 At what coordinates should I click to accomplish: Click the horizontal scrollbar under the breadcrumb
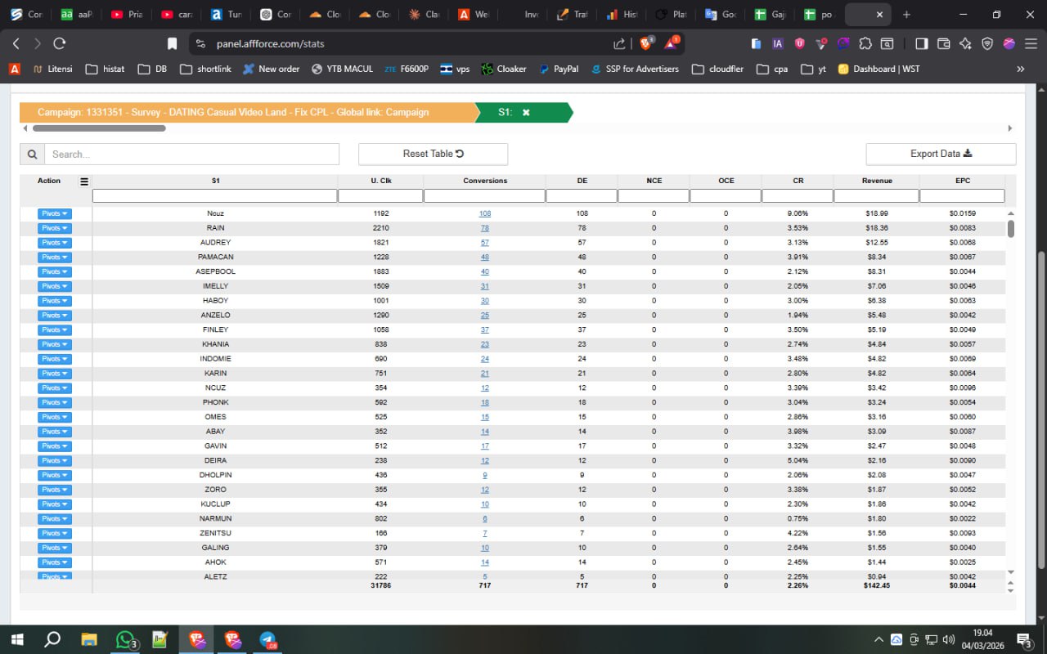point(99,128)
